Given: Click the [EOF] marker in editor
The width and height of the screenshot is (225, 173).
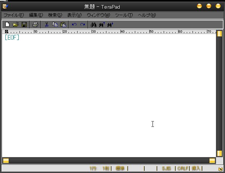Looking at the screenshot, I should coord(12,37).
